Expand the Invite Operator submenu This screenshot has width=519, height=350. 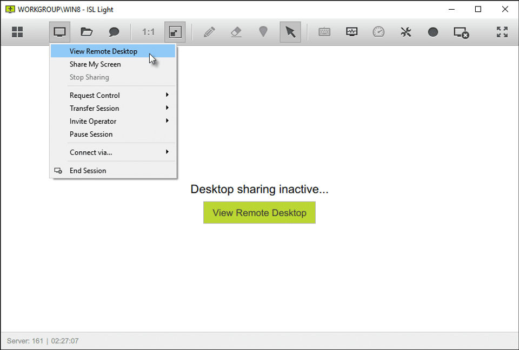point(113,121)
